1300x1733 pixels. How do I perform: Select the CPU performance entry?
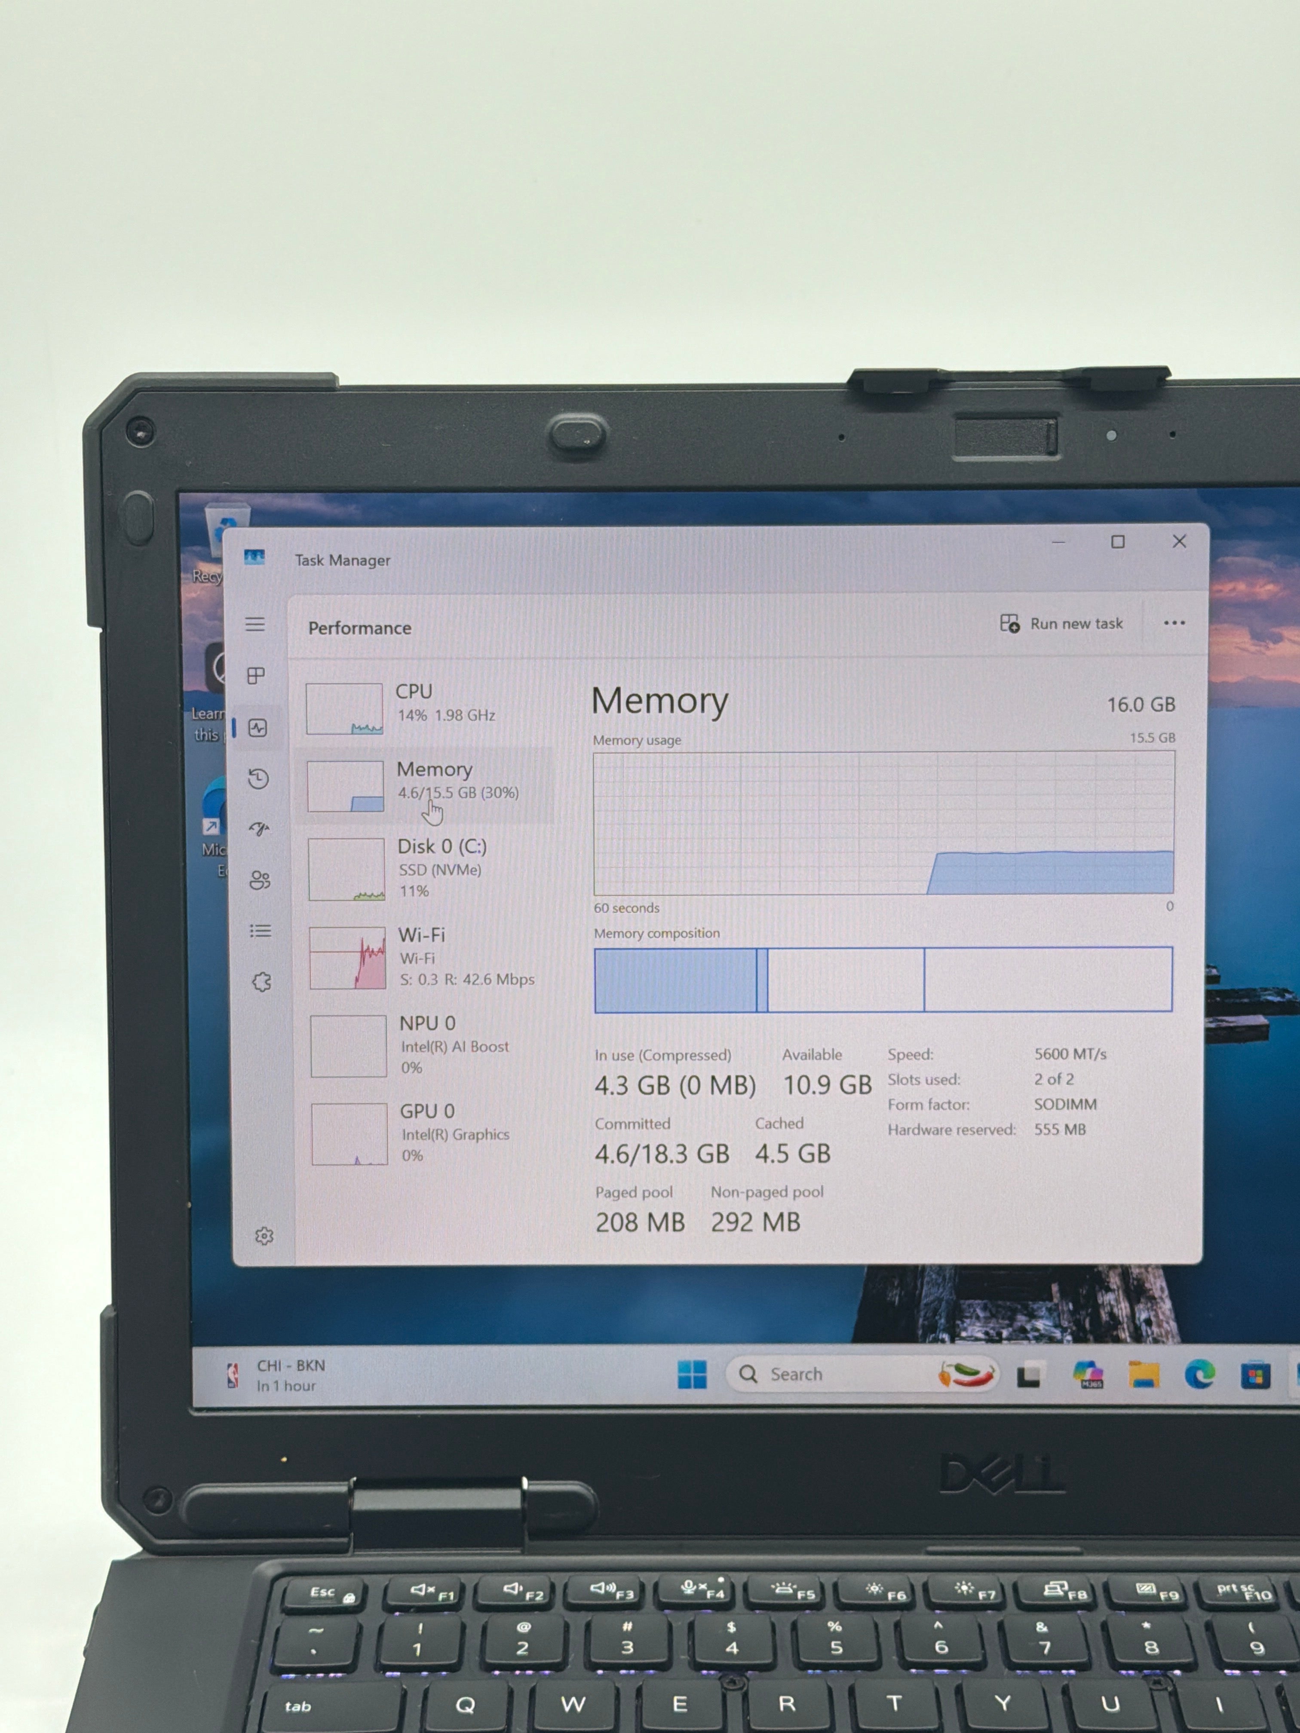coord(428,707)
